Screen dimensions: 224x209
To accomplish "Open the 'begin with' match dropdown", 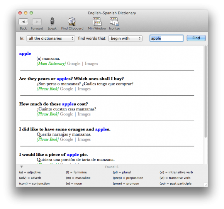I will 125,38.
